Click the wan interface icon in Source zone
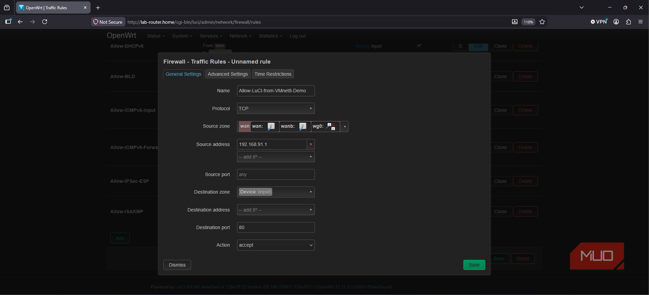Screen dimensions: 649x295 (x=271, y=126)
